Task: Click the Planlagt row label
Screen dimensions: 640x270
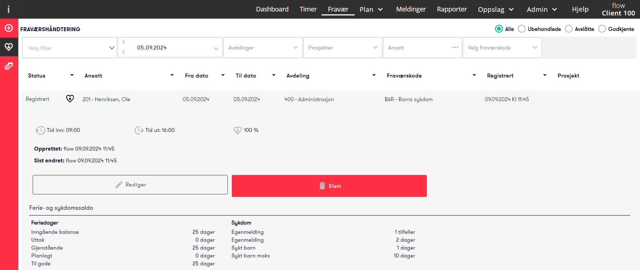Action: tap(42, 256)
